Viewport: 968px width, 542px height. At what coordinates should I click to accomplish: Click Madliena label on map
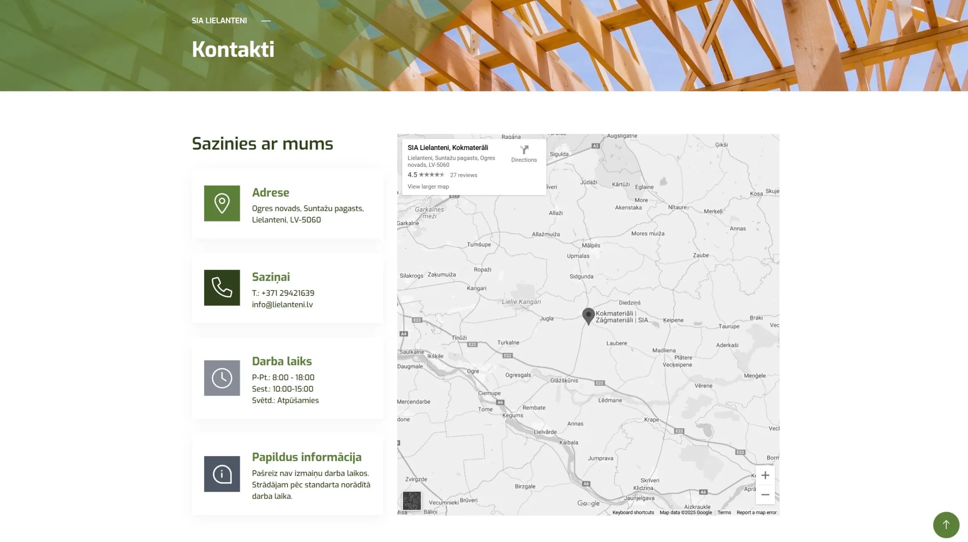tap(664, 351)
